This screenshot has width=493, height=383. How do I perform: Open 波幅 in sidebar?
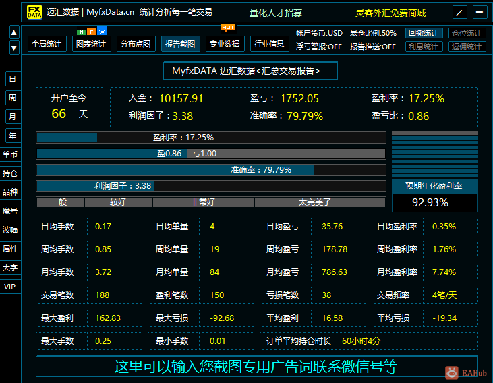pyautogui.click(x=10, y=230)
